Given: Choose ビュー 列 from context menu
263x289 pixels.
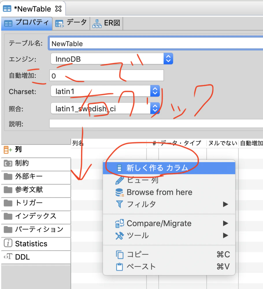Looking at the screenshot, I should point(169,180).
